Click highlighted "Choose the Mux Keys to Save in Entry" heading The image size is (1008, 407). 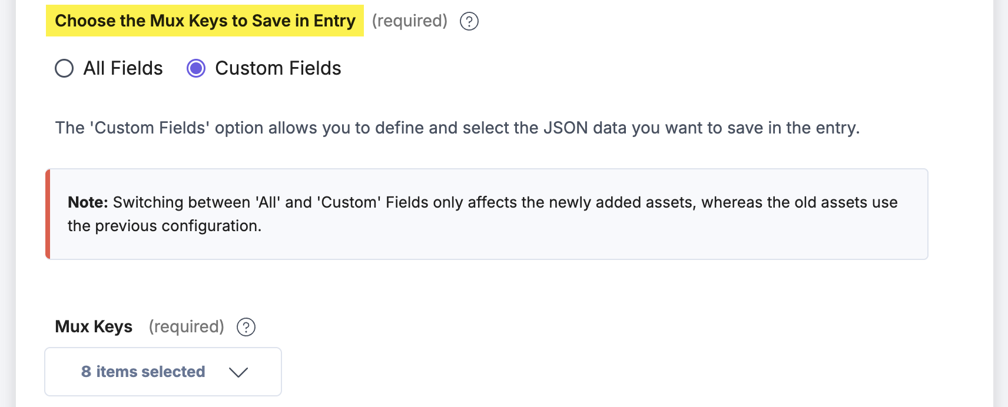(205, 21)
